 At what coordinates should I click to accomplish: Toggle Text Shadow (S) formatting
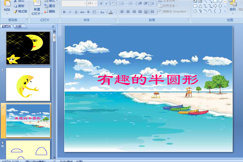[88, 12]
